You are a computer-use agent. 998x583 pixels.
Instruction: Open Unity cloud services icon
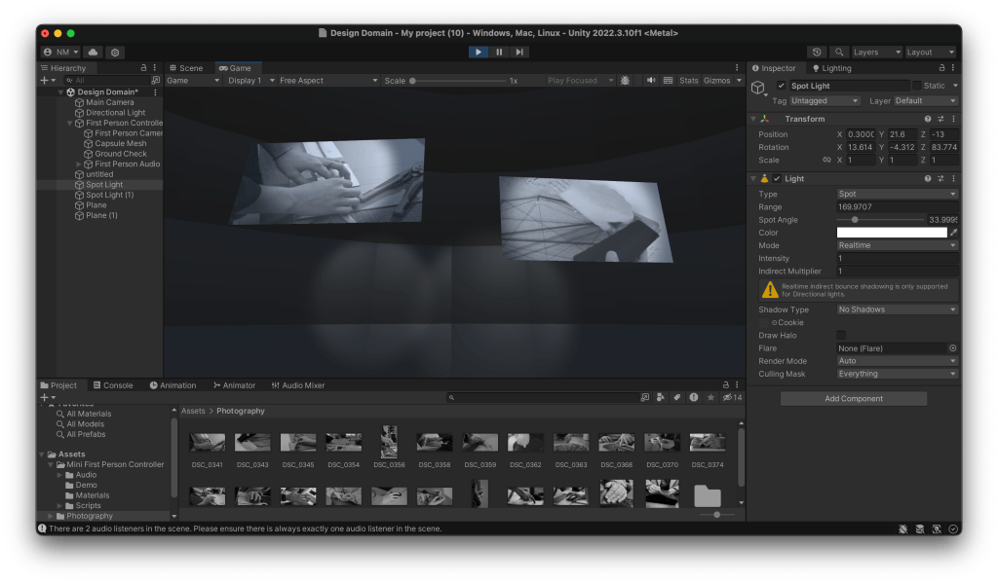pyautogui.click(x=94, y=52)
